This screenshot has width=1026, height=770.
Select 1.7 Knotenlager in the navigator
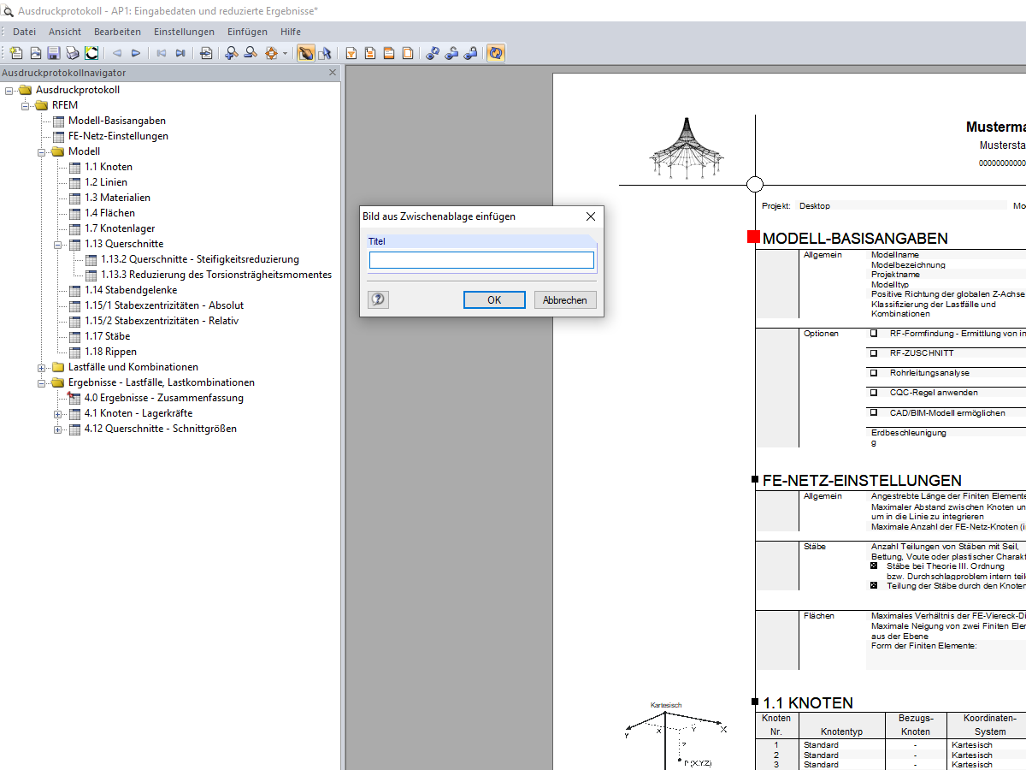click(x=120, y=228)
